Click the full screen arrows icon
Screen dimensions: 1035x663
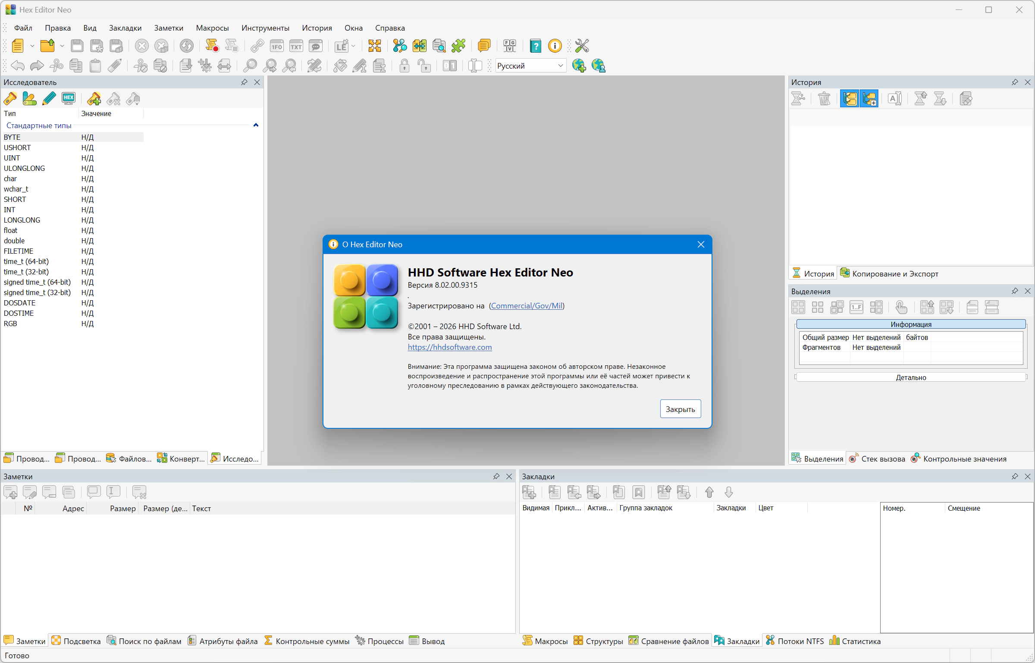tap(374, 46)
